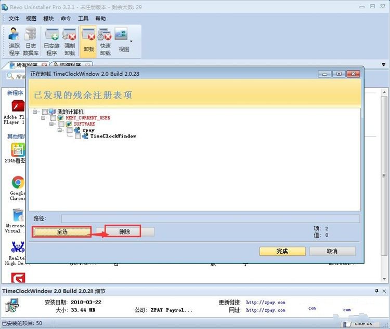Pin the details panel with pushpin icon
This screenshot has height=329, width=390.
point(376,291)
